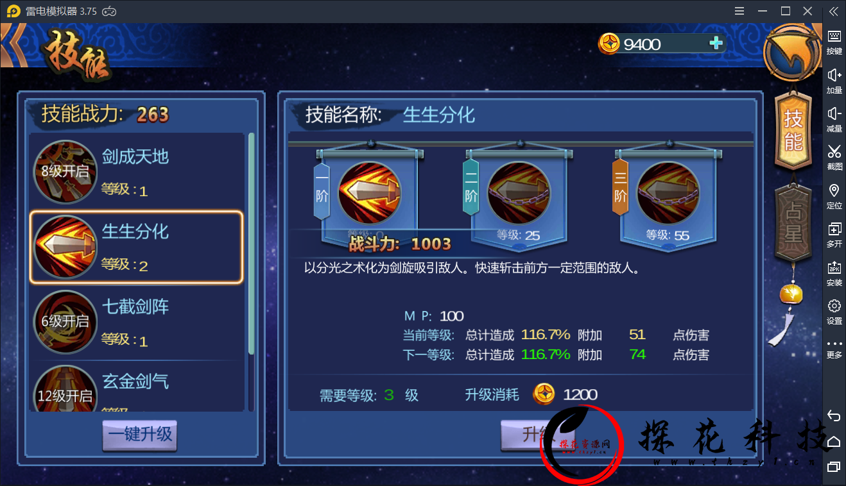Click the 升级 upgrade button
The width and height of the screenshot is (846, 486).
[526, 434]
